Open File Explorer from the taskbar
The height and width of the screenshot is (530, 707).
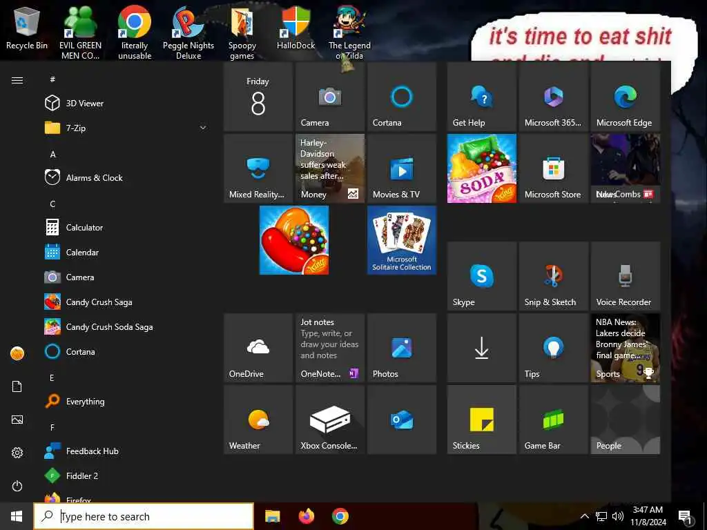[x=272, y=516]
